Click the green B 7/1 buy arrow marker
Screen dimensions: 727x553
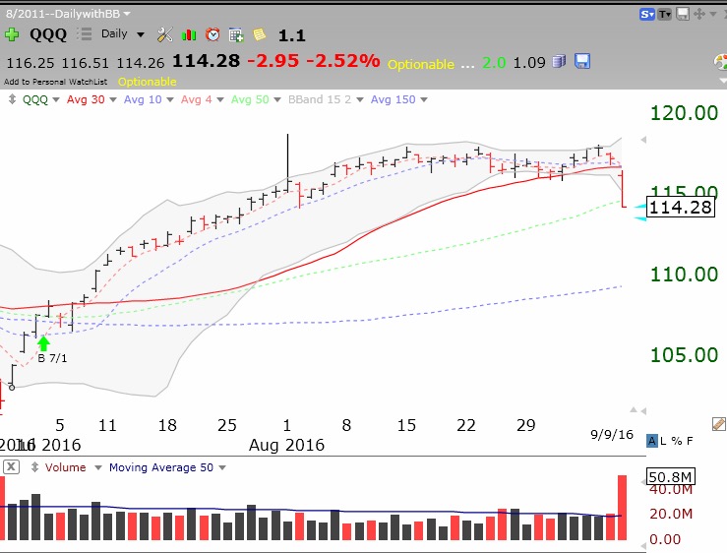[43, 343]
